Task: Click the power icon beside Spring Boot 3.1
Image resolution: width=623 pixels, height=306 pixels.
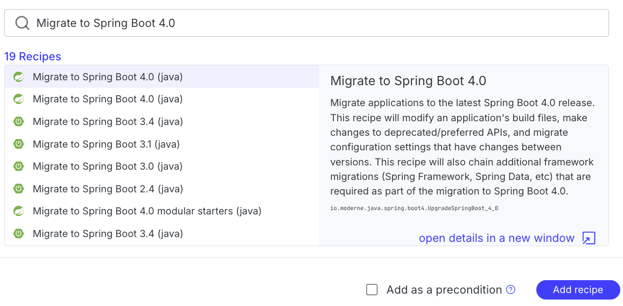Action: tap(18, 144)
